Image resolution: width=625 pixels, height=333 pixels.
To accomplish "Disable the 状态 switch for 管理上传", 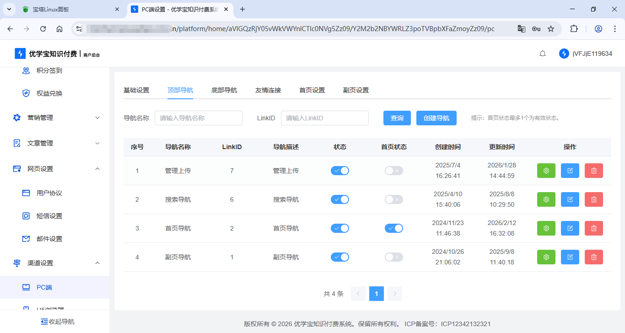I will (x=340, y=171).
